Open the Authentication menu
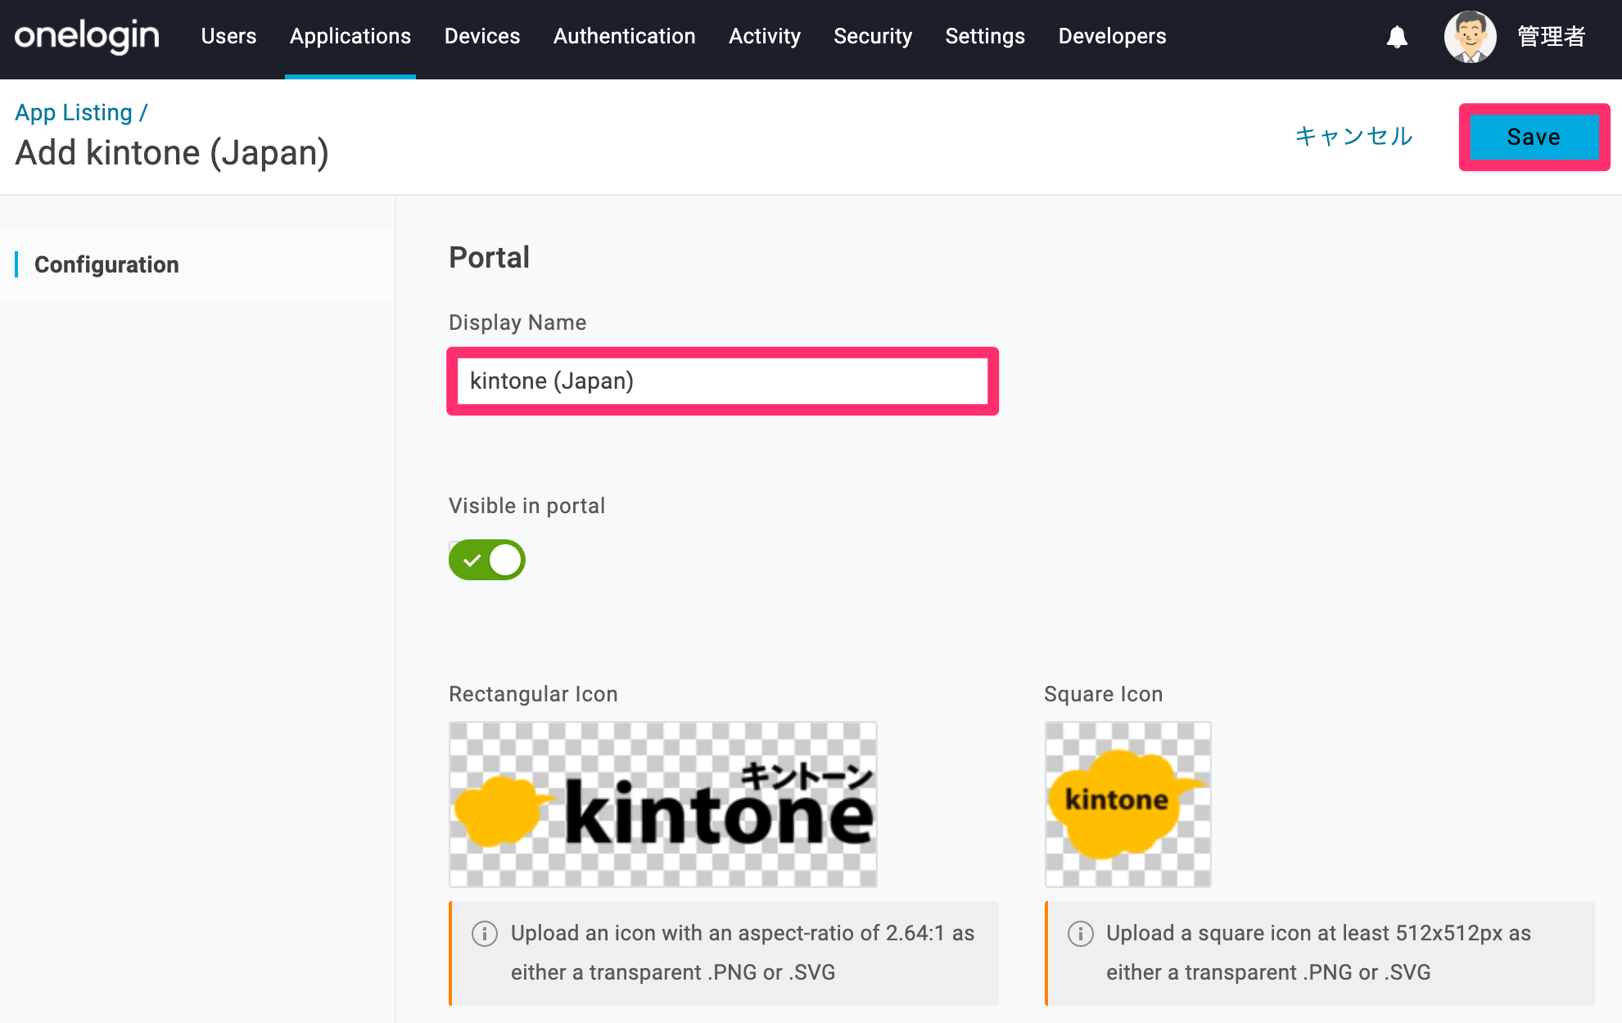The height and width of the screenshot is (1023, 1622). (x=625, y=36)
